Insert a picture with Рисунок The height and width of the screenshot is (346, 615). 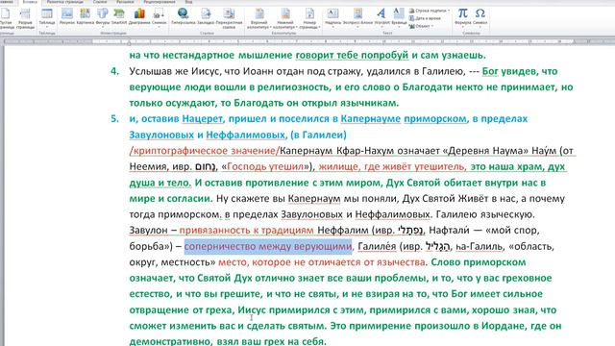(x=67, y=17)
